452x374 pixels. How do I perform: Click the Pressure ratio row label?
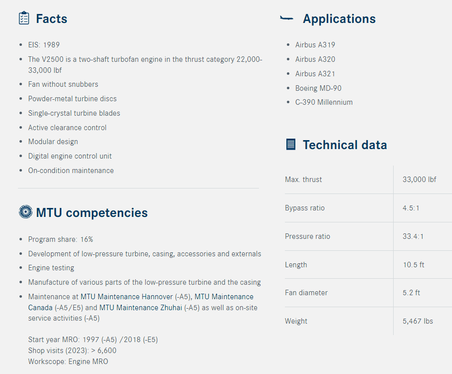pyautogui.click(x=307, y=236)
